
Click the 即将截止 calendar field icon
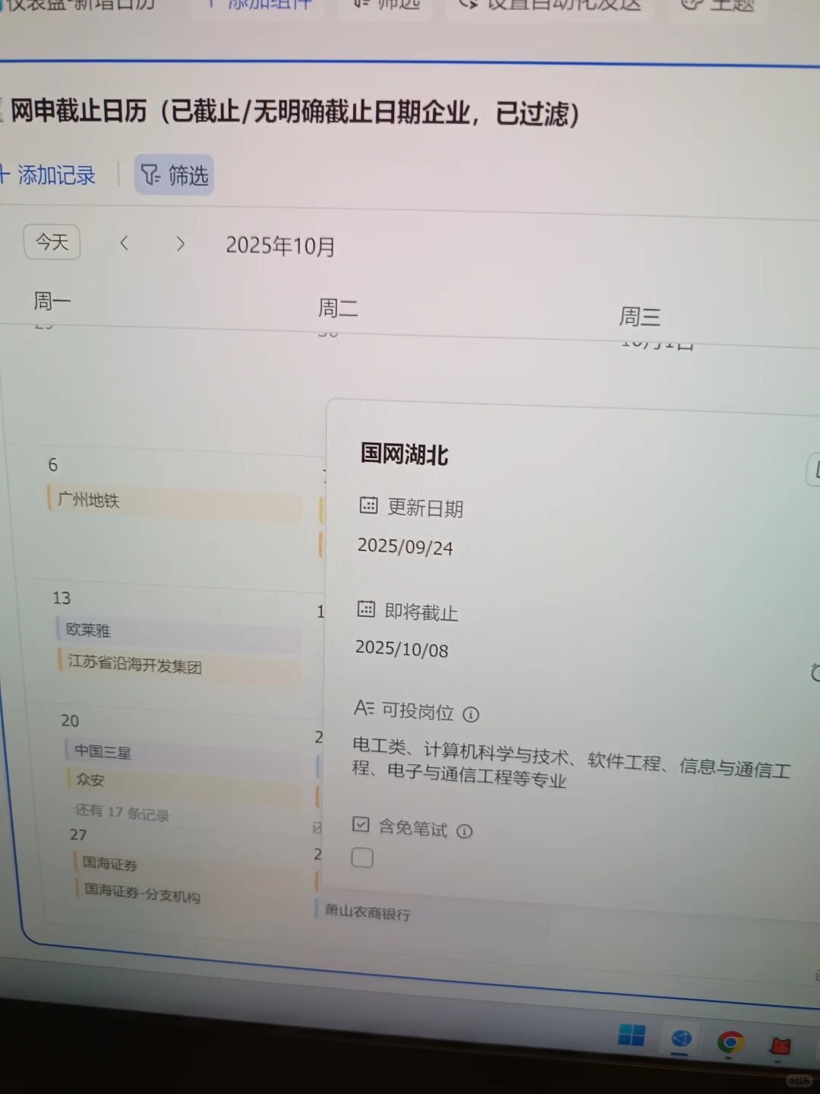[366, 609]
